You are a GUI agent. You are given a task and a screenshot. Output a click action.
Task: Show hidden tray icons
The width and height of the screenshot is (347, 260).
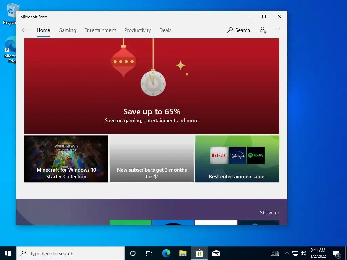click(x=287, y=253)
